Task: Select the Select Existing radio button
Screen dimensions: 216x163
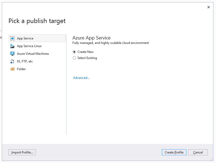Action: 74,58
